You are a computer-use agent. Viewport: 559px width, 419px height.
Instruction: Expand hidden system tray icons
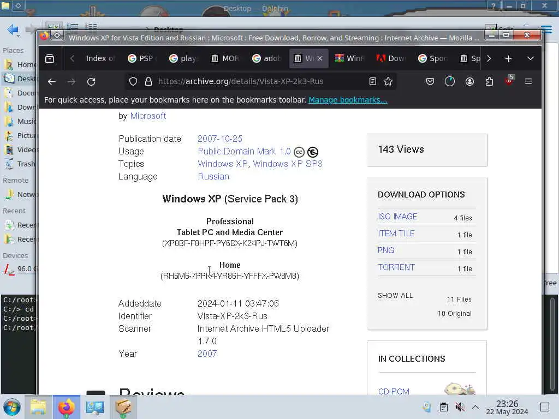[x=475, y=407]
